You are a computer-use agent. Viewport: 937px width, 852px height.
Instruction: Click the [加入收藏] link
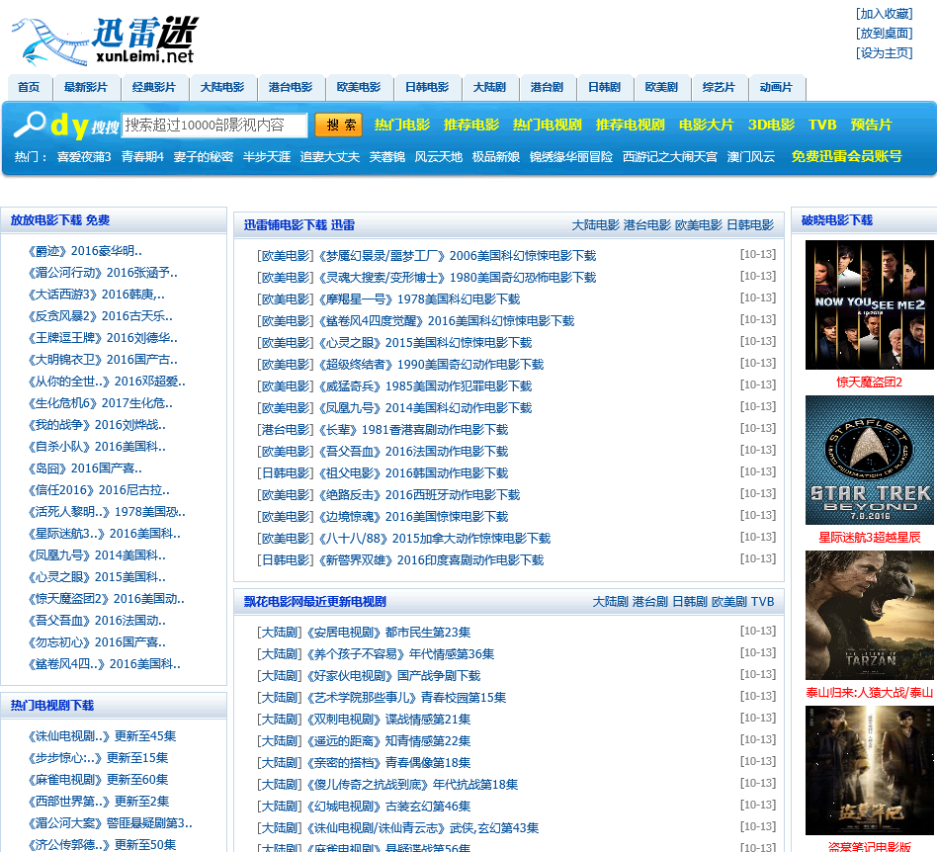pos(884,14)
